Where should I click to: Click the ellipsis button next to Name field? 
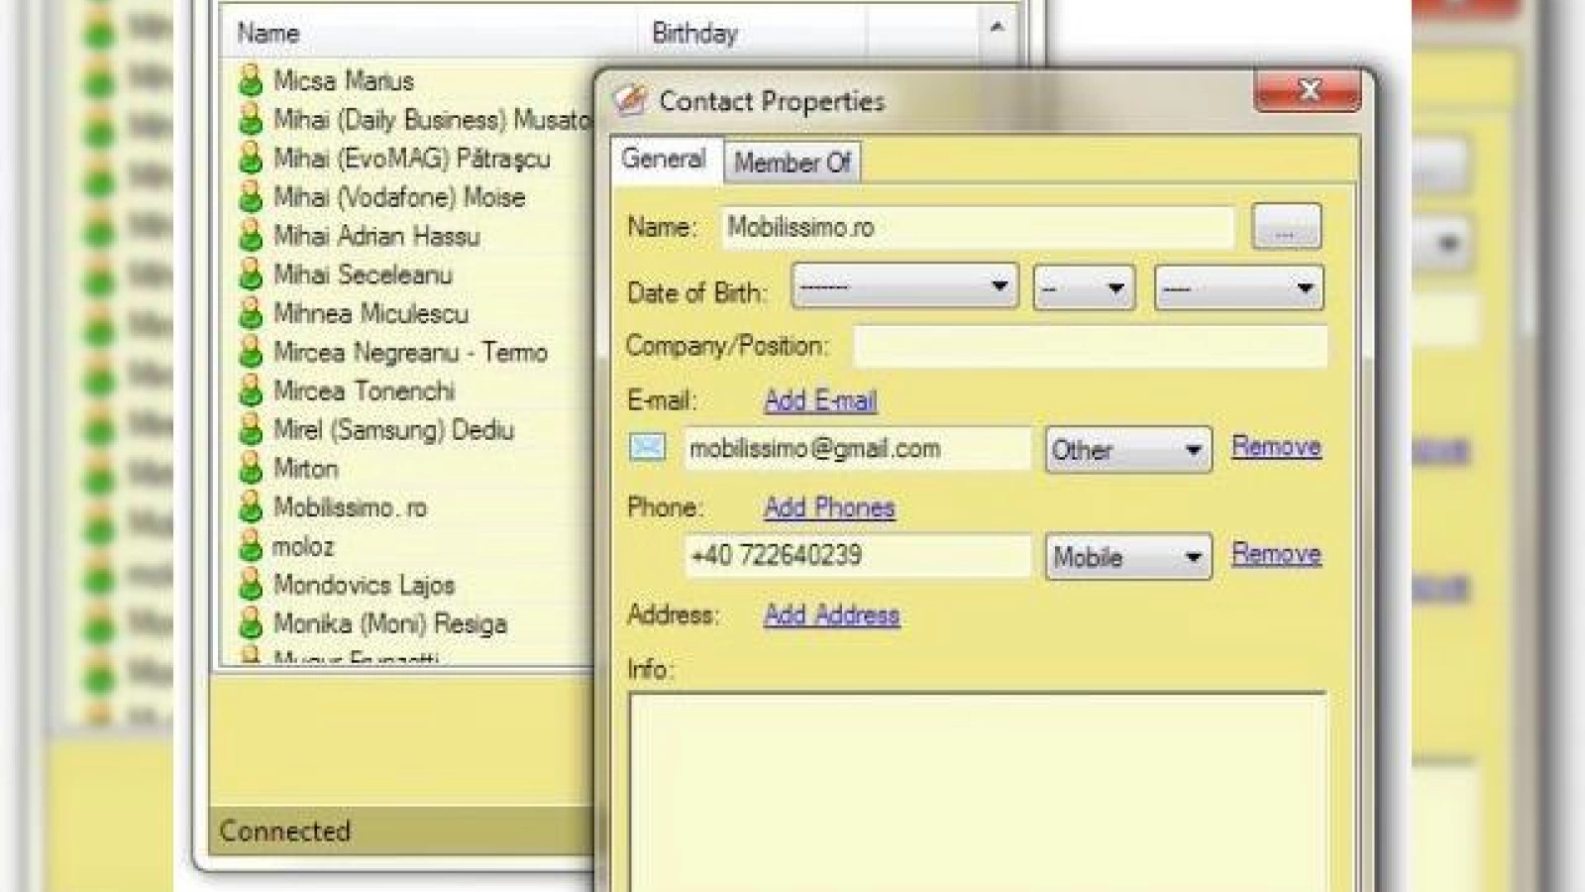[x=1286, y=227]
